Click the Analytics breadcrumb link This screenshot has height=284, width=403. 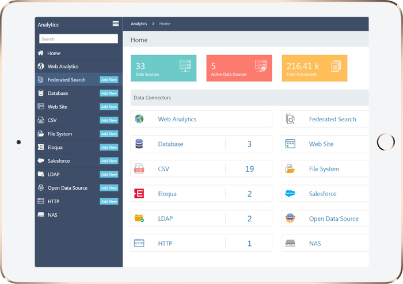(139, 24)
